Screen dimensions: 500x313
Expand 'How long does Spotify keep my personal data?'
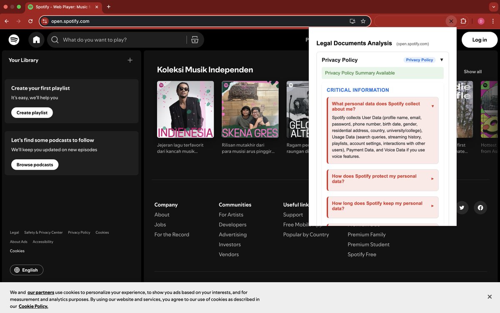click(x=382, y=207)
